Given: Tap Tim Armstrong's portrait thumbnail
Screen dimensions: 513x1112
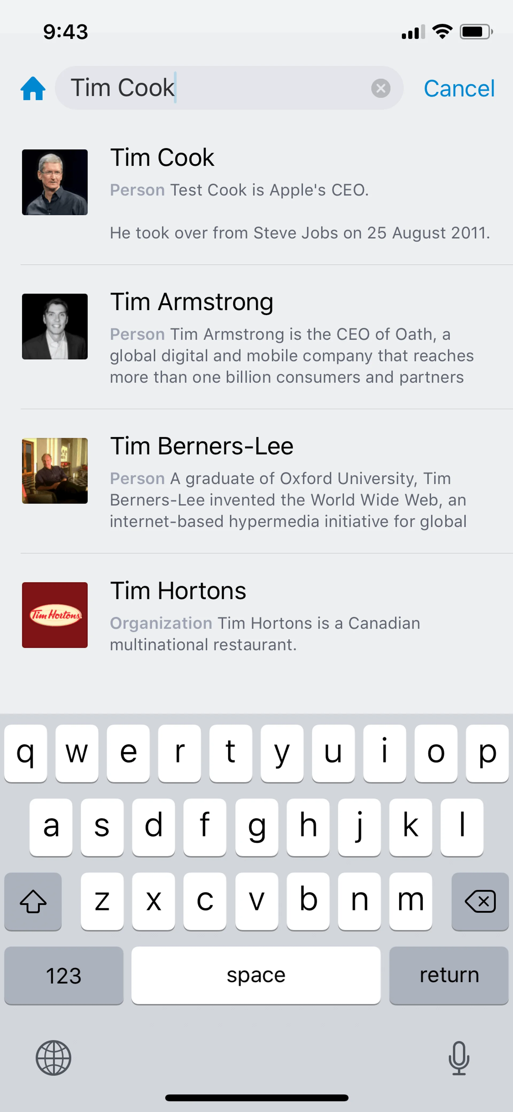Looking at the screenshot, I should (x=55, y=326).
